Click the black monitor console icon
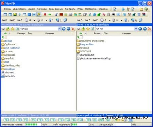Viewport: 153px width, 127px height. 114,15
